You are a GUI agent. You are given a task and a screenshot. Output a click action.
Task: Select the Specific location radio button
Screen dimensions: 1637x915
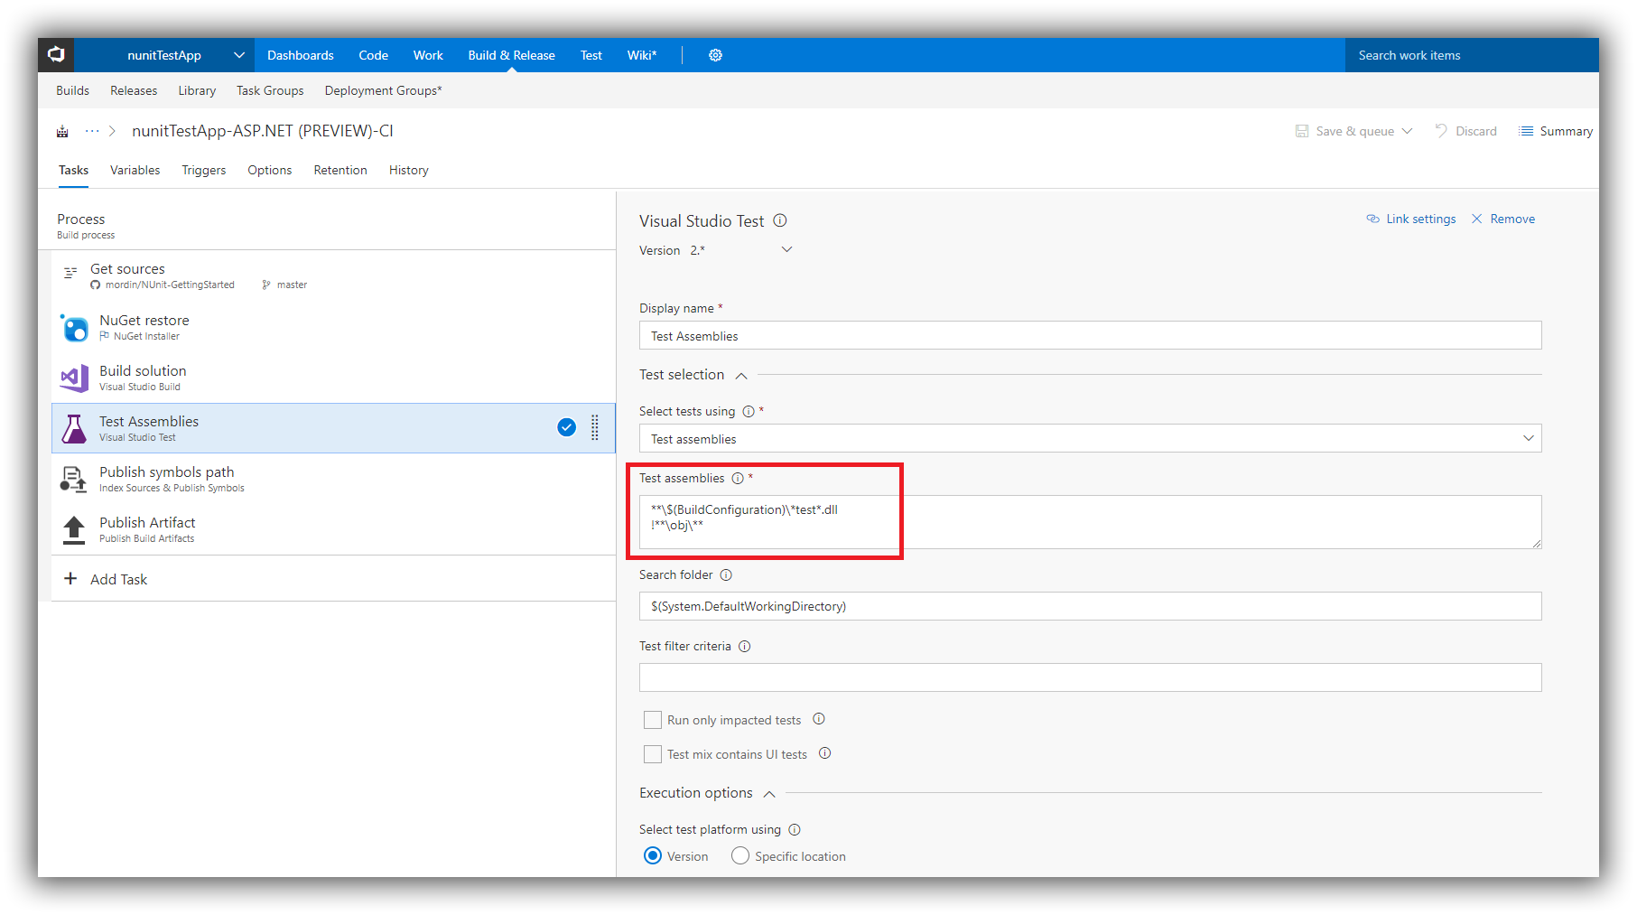point(740,855)
